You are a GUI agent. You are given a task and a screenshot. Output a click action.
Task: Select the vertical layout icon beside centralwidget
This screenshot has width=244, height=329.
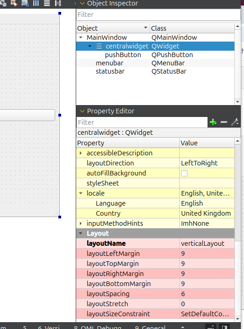[x=99, y=46]
